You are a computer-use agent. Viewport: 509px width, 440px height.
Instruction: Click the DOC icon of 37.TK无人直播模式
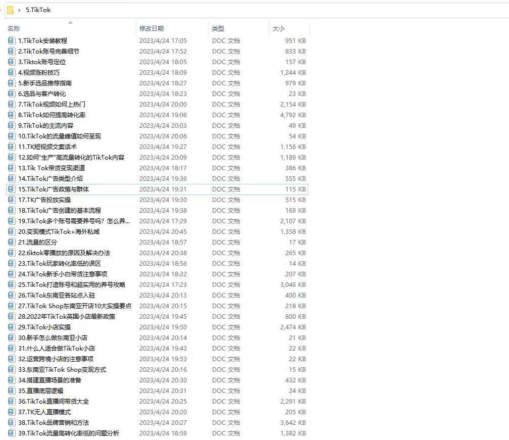pos(11,412)
